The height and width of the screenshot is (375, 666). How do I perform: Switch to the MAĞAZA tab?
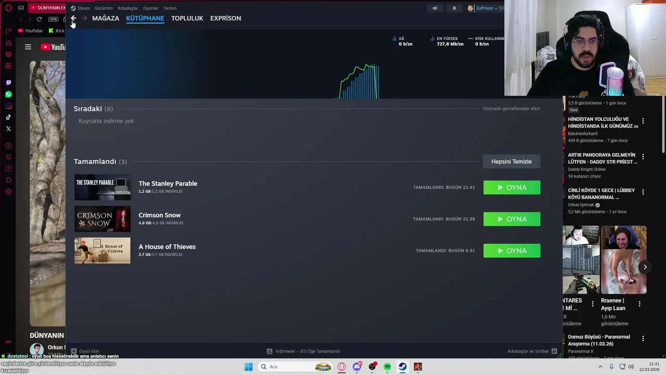106,18
